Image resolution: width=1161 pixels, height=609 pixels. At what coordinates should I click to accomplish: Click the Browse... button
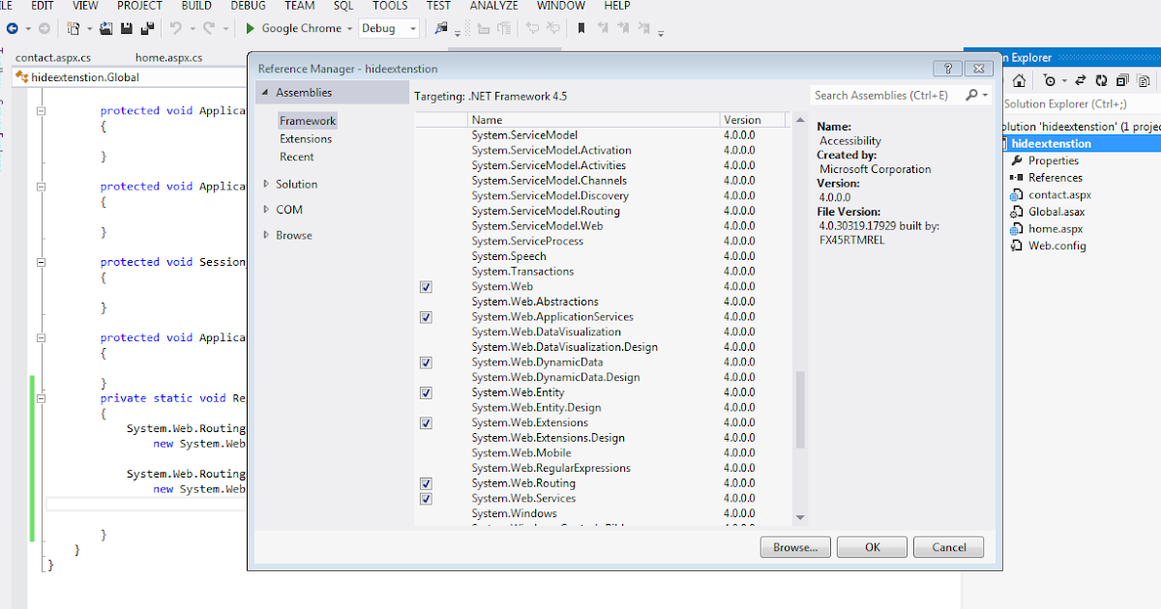pyautogui.click(x=795, y=547)
